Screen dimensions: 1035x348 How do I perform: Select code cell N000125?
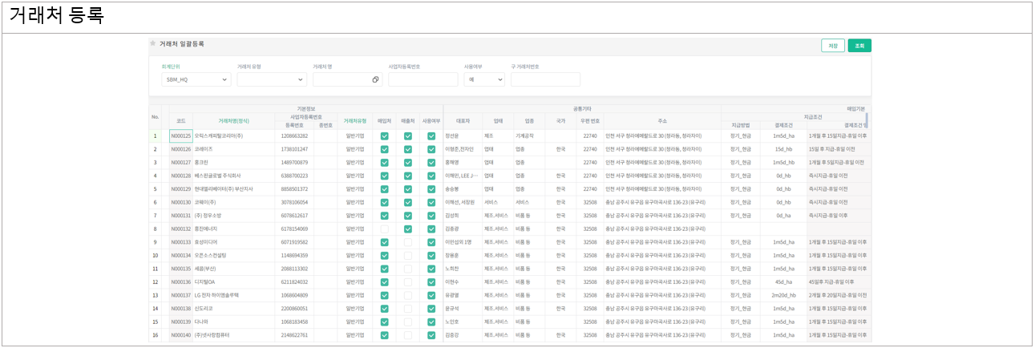(180, 136)
